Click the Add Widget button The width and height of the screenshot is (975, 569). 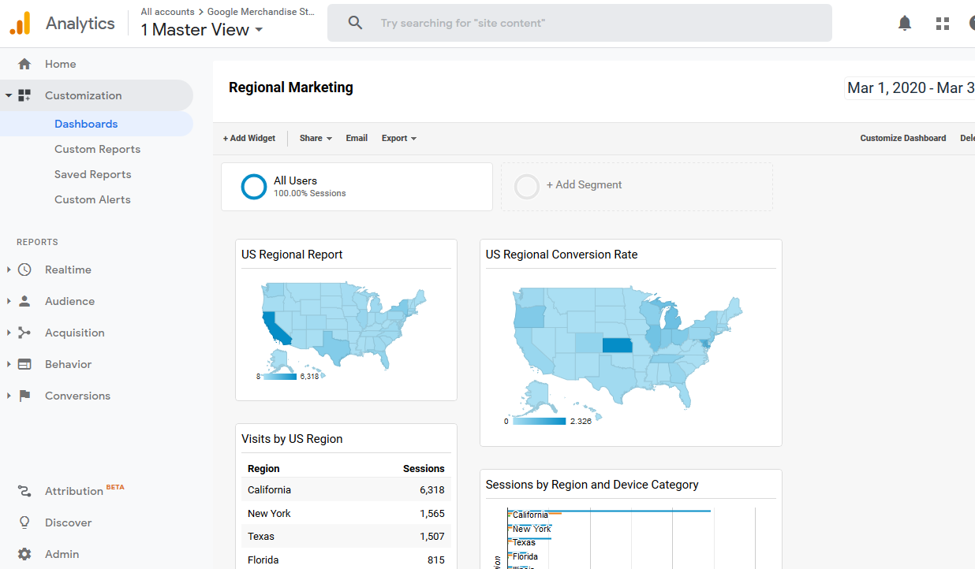(x=249, y=138)
